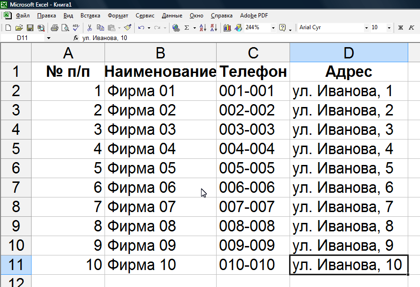Viewport: 420px width, 287px height.
Task: Click the Name Box showing D11
Action: (23, 38)
